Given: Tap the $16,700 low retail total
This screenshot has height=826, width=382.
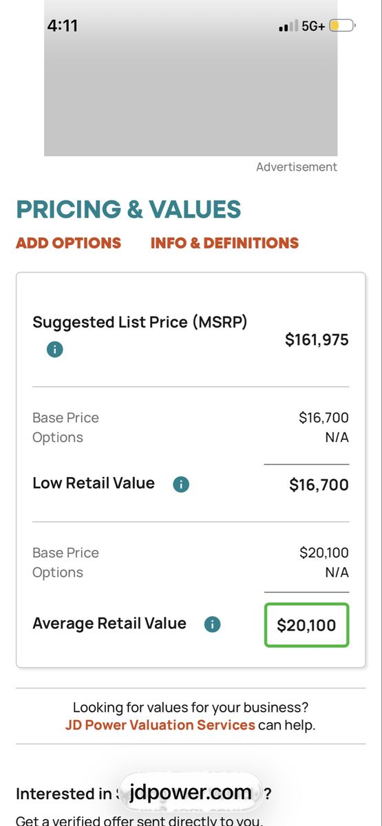Looking at the screenshot, I should [319, 485].
